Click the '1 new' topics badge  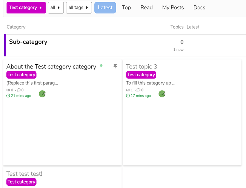coord(178,50)
